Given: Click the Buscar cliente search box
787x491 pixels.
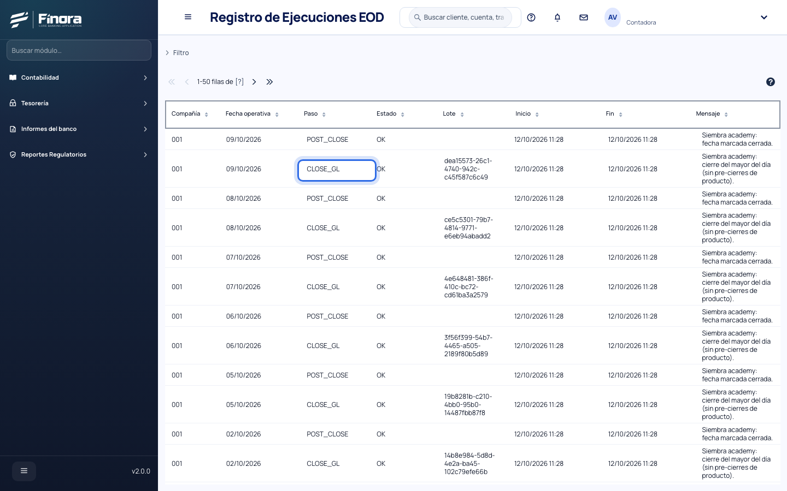Looking at the screenshot, I should click(460, 17).
